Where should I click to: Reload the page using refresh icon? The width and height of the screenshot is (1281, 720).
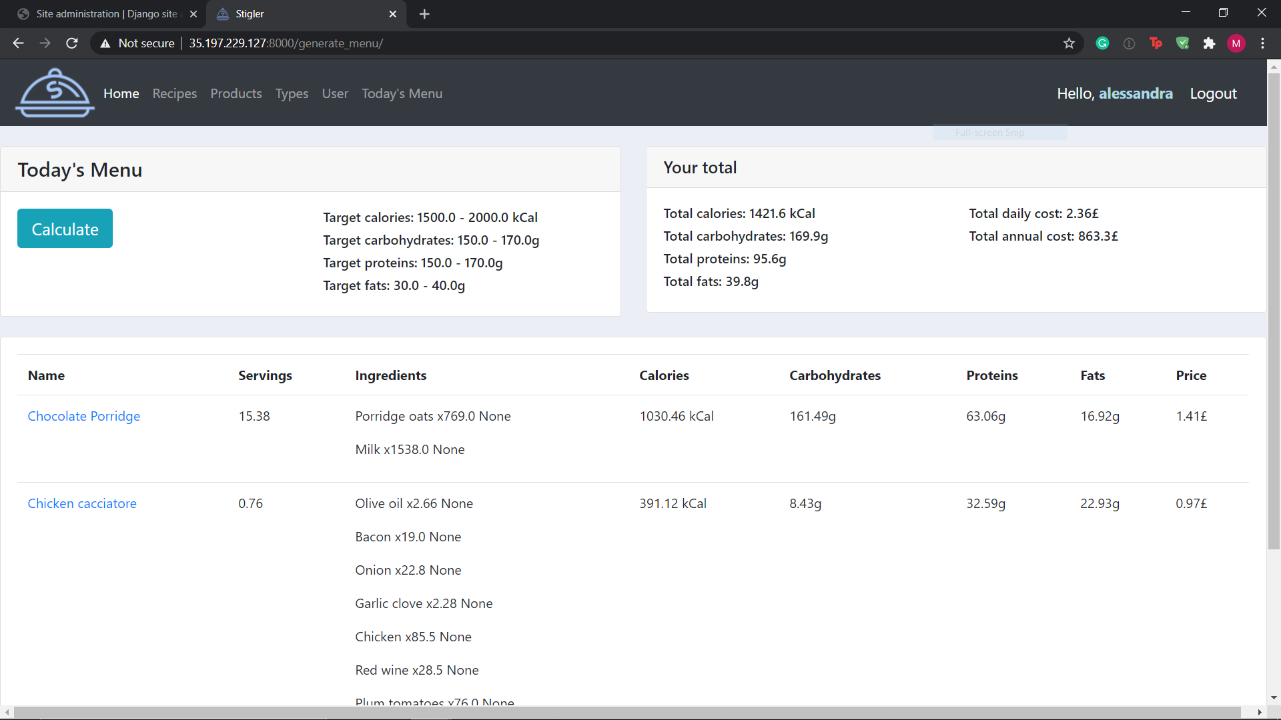tap(72, 43)
